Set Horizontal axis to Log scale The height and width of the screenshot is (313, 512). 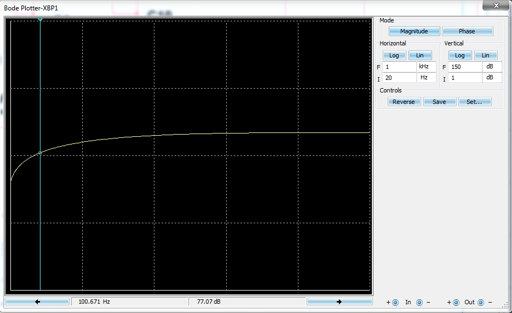tap(394, 55)
